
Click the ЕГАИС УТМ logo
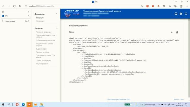coord(72,14)
